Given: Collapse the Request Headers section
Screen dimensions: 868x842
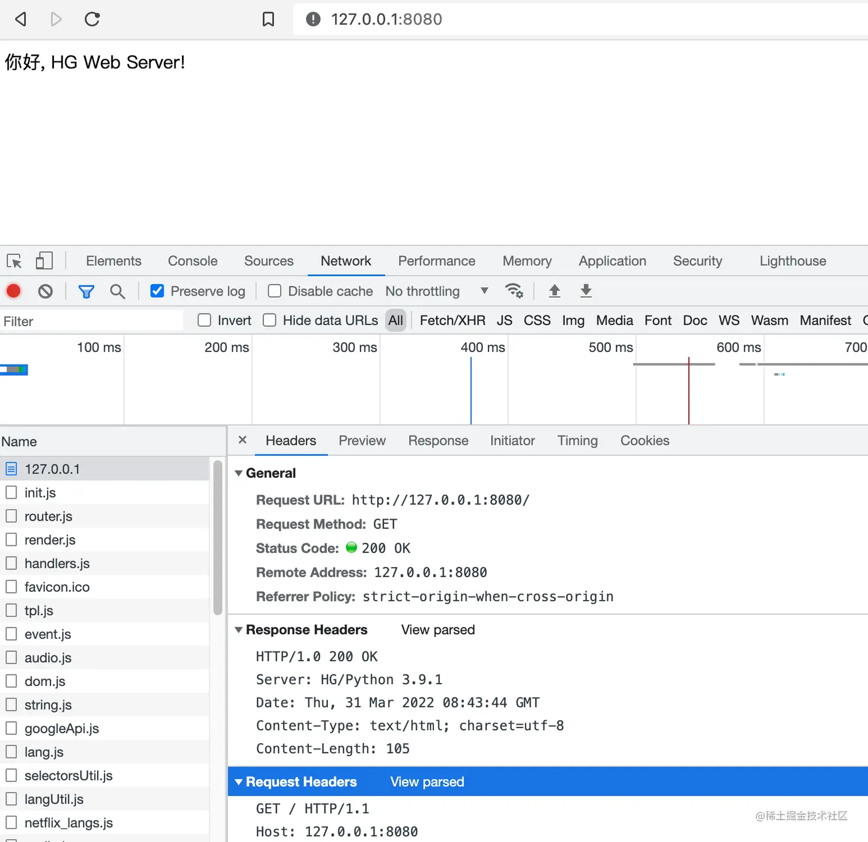Looking at the screenshot, I should 238,782.
